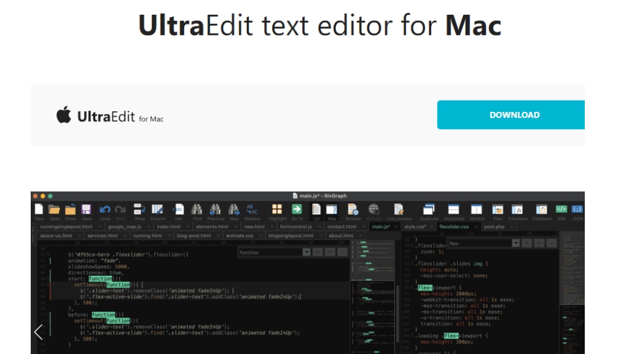Switch to the google_map.js tab
The height and width of the screenshot is (354, 629).
124,227
